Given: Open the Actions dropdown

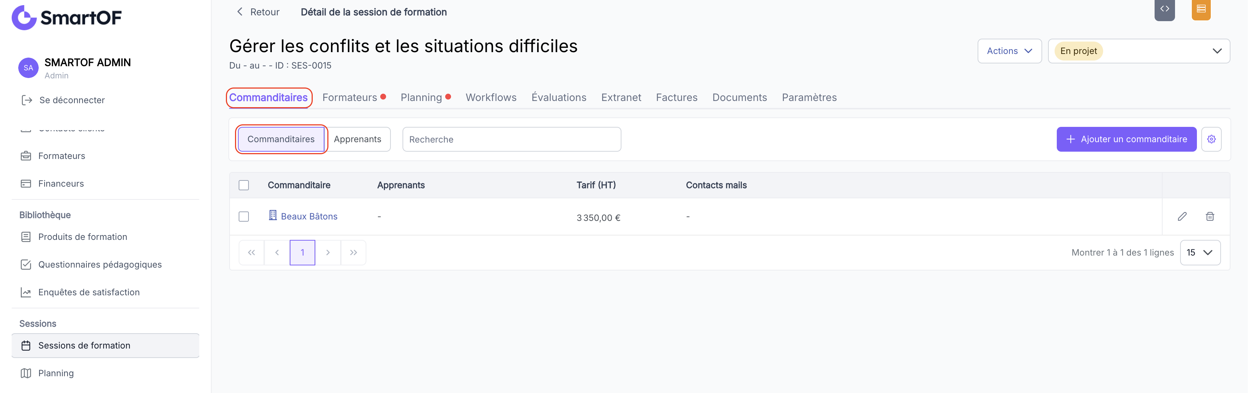Looking at the screenshot, I should 1010,51.
